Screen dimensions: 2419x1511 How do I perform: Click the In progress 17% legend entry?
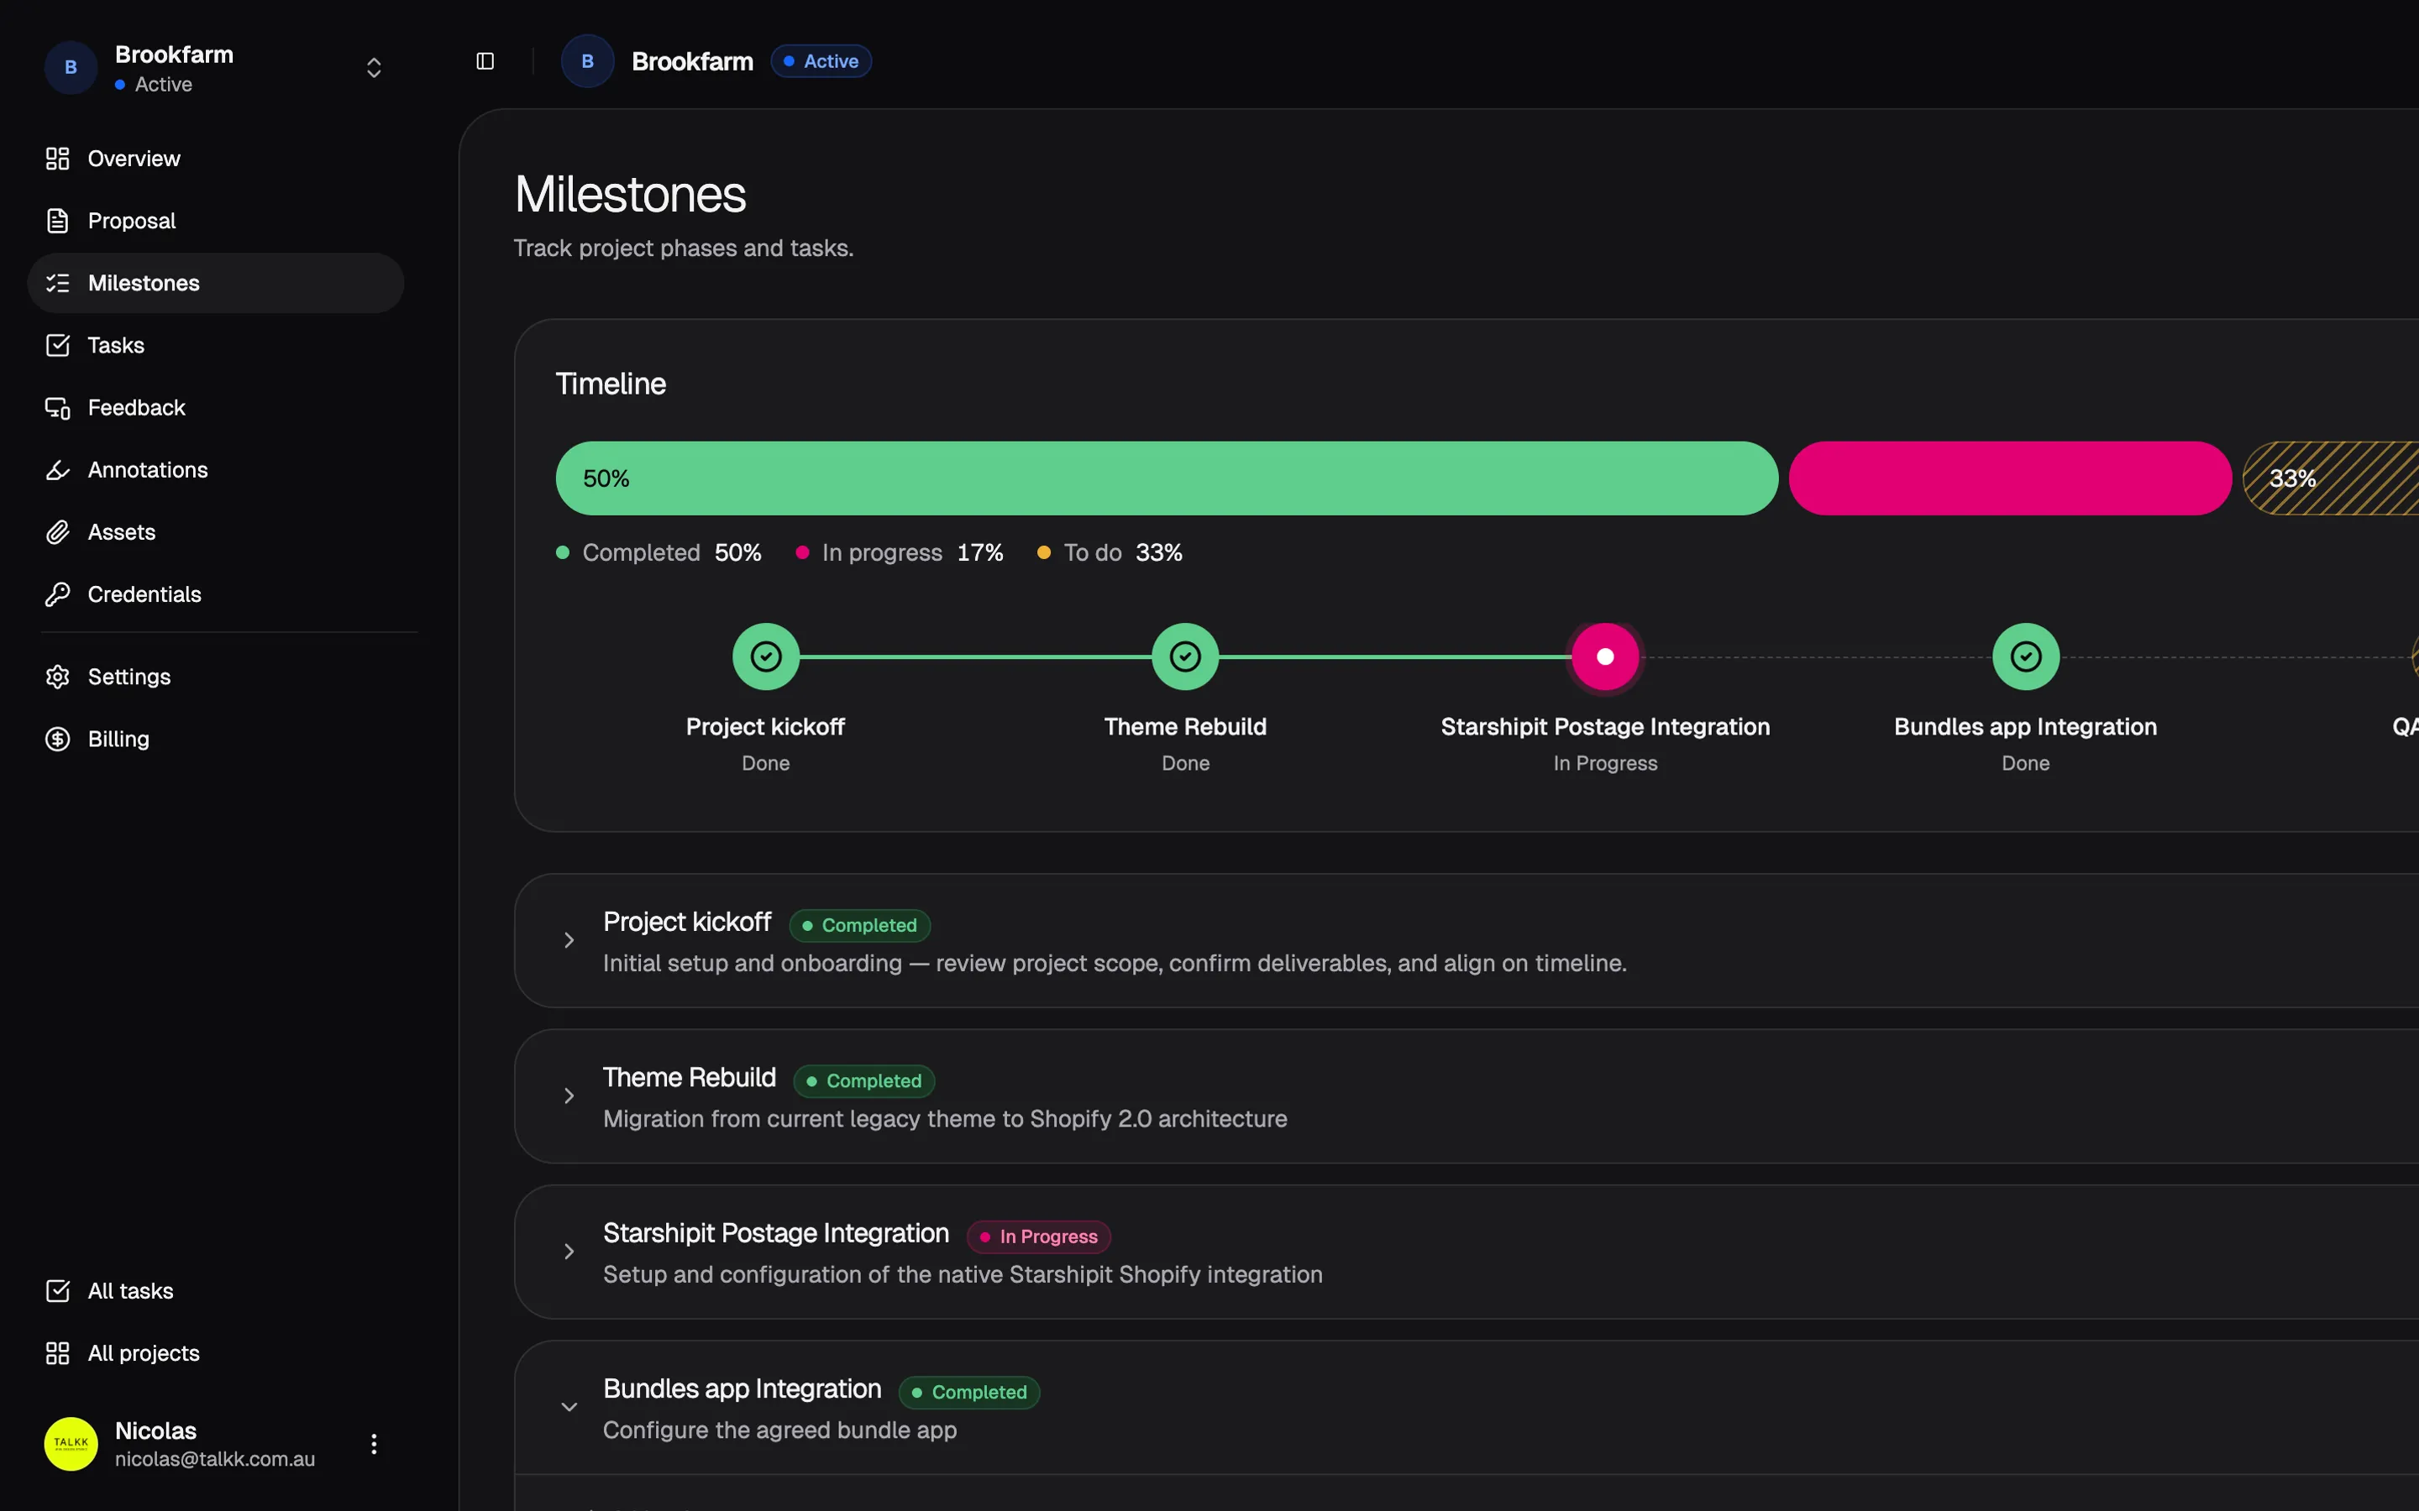[x=900, y=552]
